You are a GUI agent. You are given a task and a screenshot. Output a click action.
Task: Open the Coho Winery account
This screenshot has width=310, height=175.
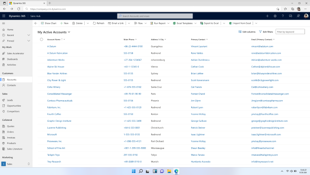54,87
